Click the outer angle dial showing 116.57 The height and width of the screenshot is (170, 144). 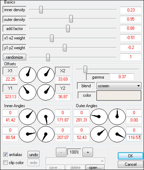coord(117,134)
